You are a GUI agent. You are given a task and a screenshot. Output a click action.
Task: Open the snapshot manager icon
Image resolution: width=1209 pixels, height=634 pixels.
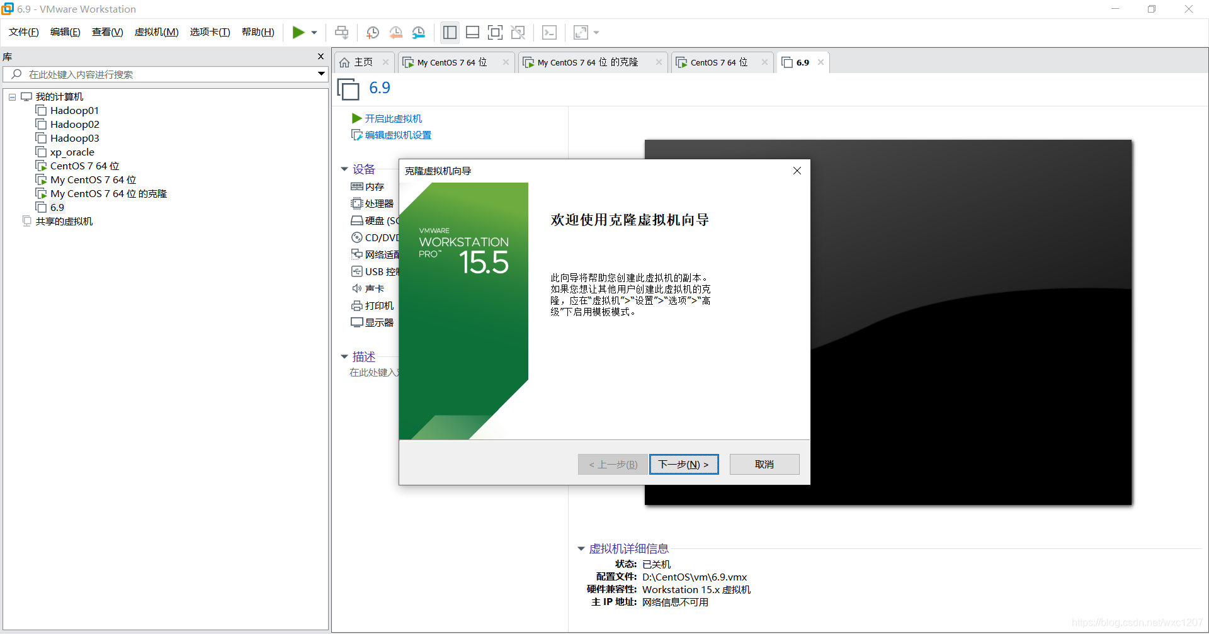tap(419, 32)
